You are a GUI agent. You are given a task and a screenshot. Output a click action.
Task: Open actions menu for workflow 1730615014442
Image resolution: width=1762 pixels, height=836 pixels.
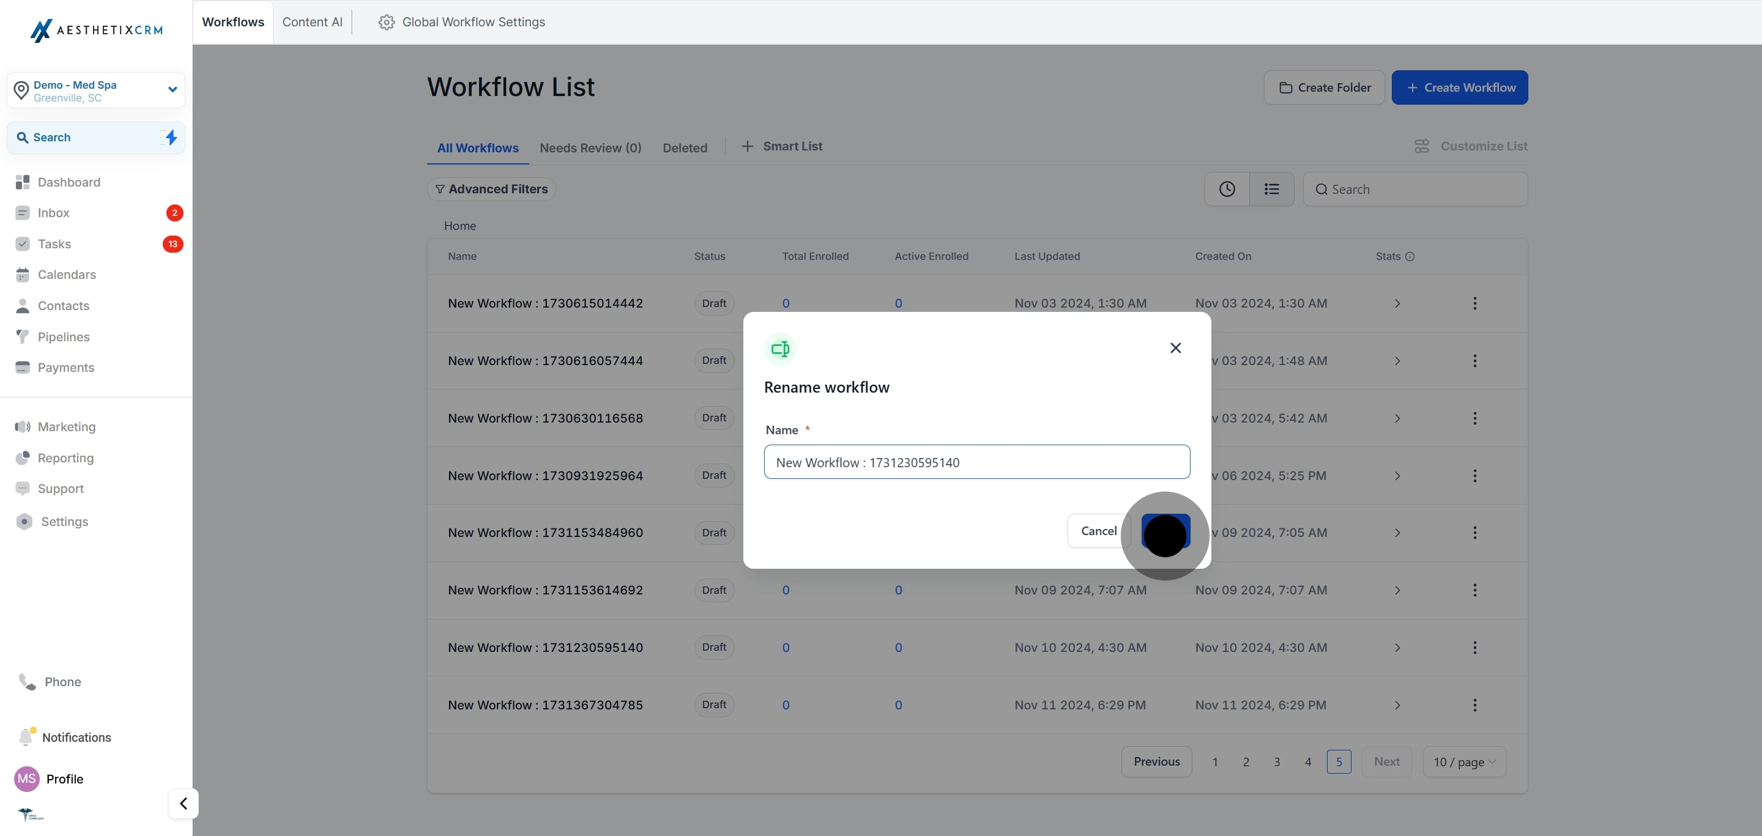(x=1474, y=303)
